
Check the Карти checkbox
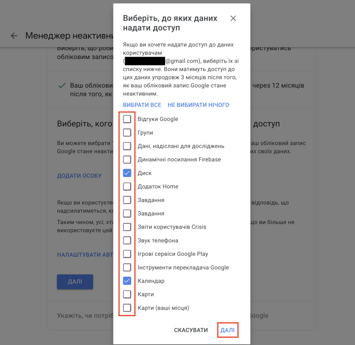pyautogui.click(x=127, y=294)
